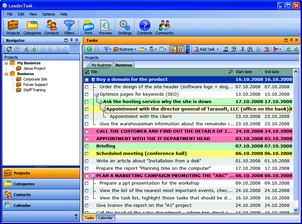Collapse the My Business tree node
This screenshot has height=224, width=302.
6,63
